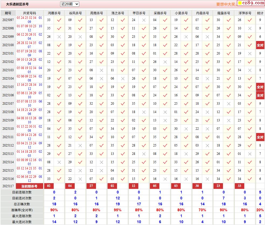This screenshot has height=225, width=265.
Task: Click X mark for 鸿雁杀号 in row 2025099
Action: click(x=59, y=37)
